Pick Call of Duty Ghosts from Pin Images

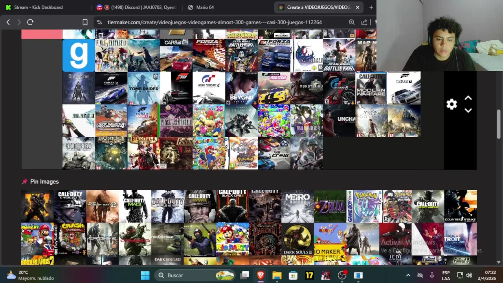click(70, 206)
